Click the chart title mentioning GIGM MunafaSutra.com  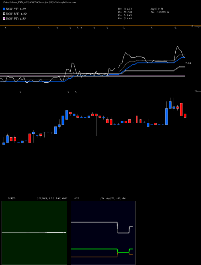[39, 2]
